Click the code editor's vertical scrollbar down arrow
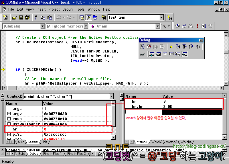The height and width of the screenshot is (164, 229). (x=226, y=83)
